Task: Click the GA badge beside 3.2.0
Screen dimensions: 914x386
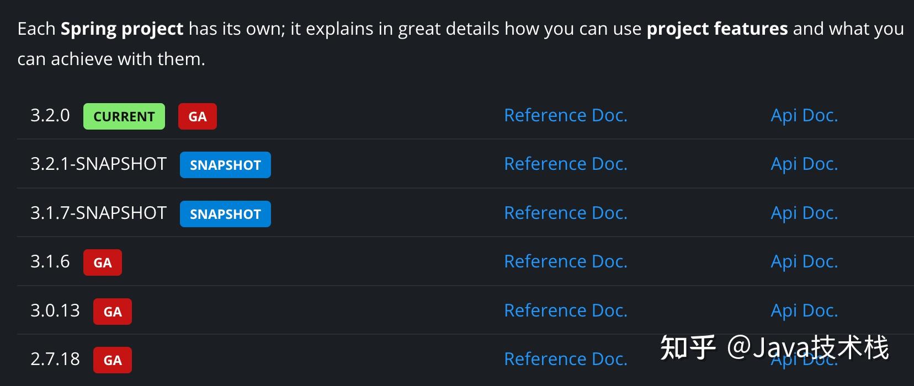Action: 198,116
